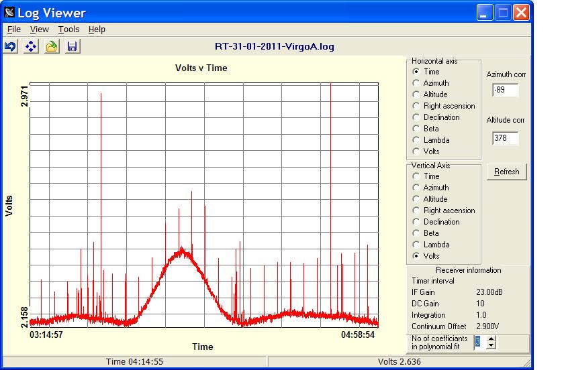Click the maximum value label 2.971
The width and height of the screenshot is (564, 370).
click(24, 96)
